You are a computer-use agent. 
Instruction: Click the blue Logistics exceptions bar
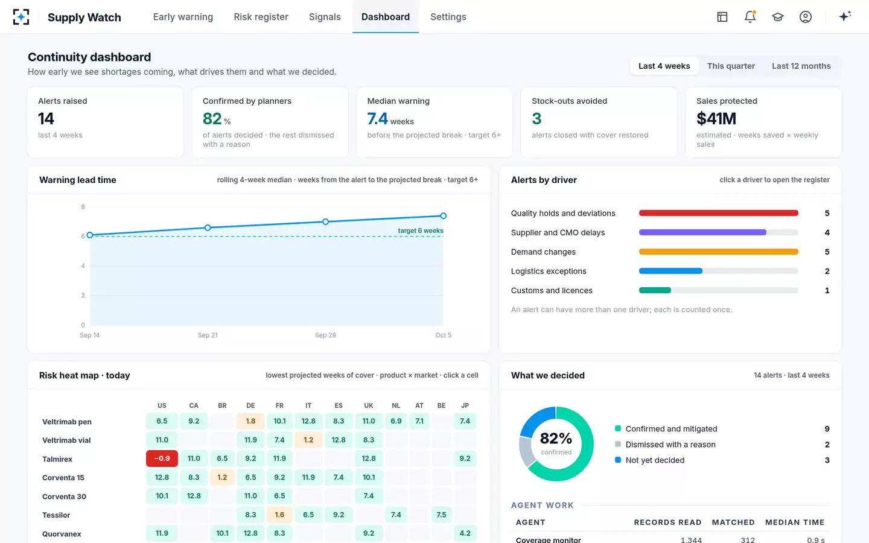tap(670, 271)
